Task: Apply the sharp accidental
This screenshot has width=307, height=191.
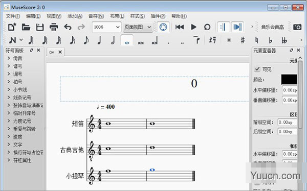Action: pos(243,40)
